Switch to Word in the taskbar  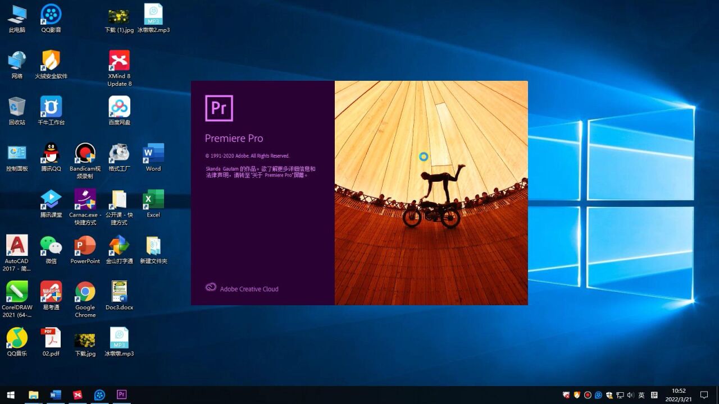[x=55, y=395]
